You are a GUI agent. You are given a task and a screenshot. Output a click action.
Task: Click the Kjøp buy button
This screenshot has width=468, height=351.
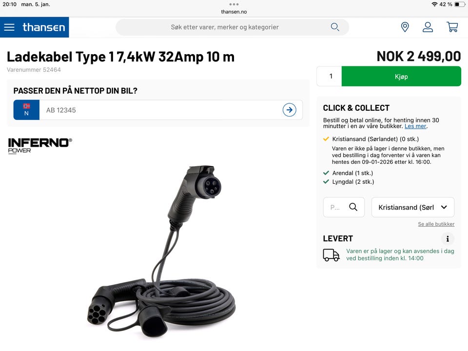pos(401,77)
